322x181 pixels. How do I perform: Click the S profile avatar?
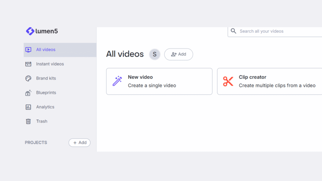coord(154,54)
